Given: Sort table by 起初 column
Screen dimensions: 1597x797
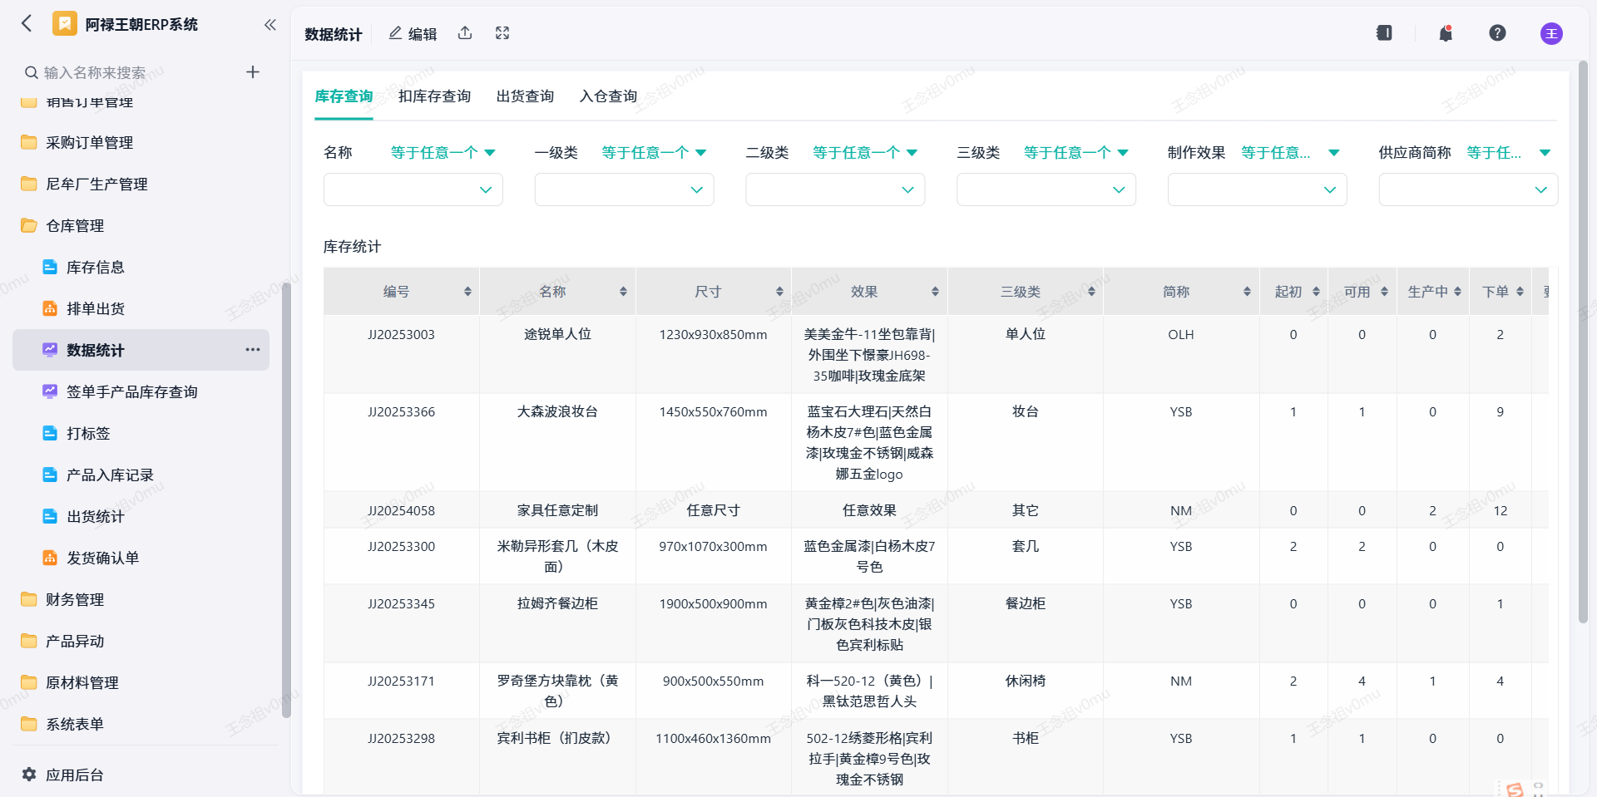Looking at the screenshot, I should (1316, 292).
